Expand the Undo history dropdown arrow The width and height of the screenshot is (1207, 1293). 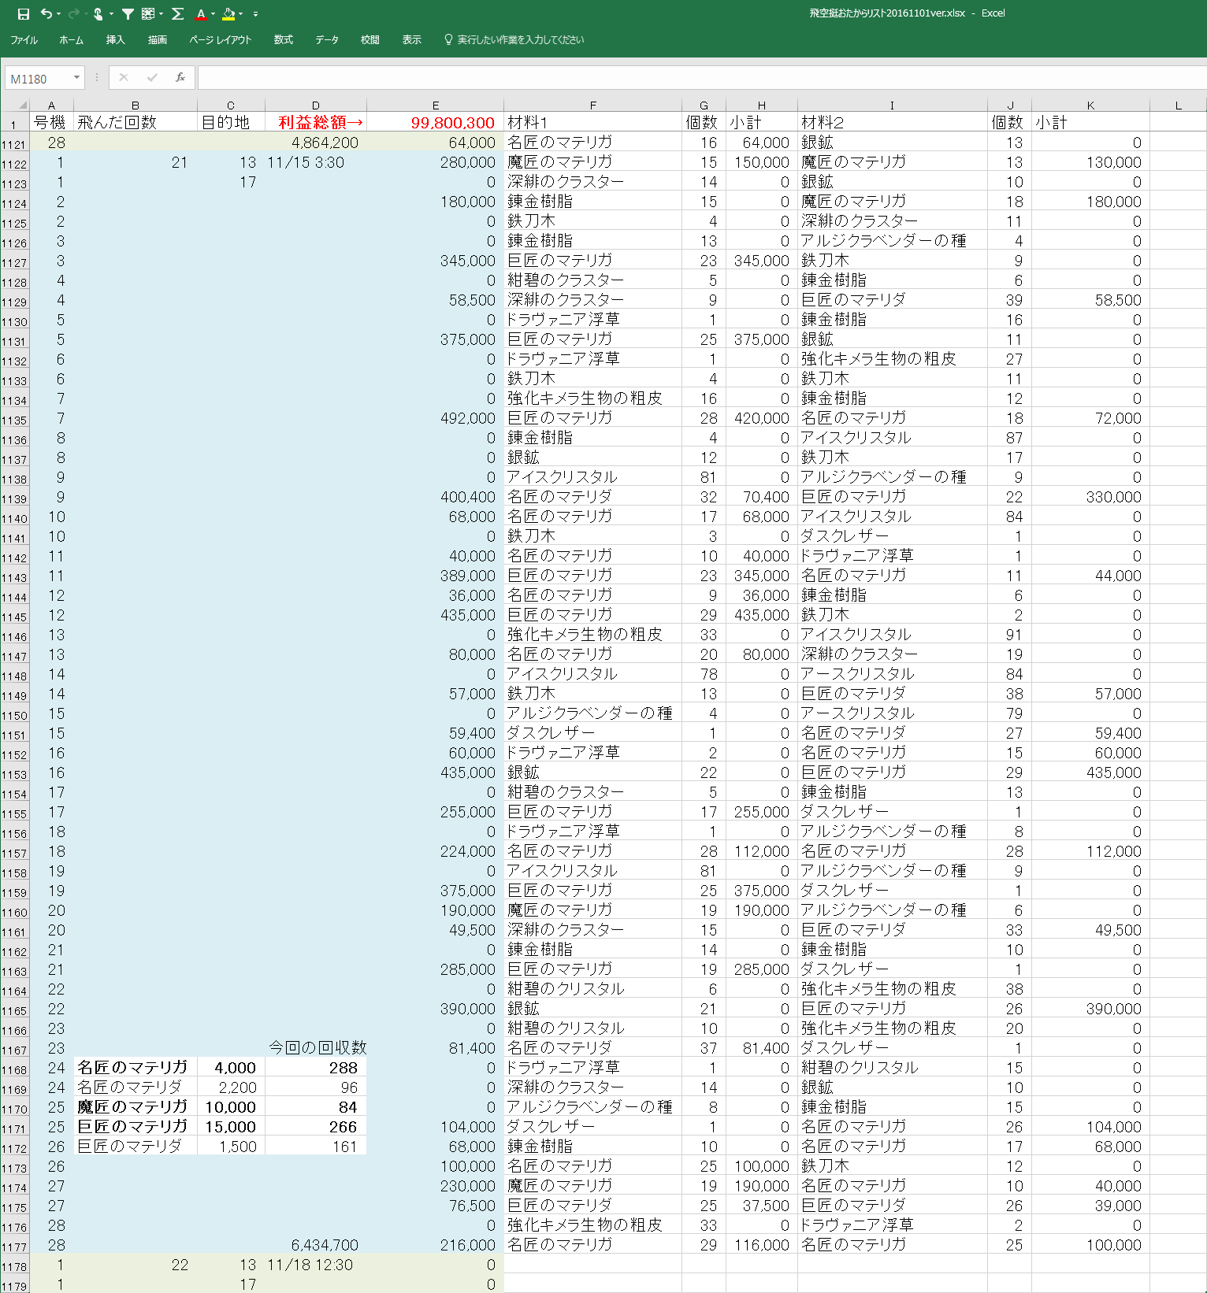click(58, 13)
